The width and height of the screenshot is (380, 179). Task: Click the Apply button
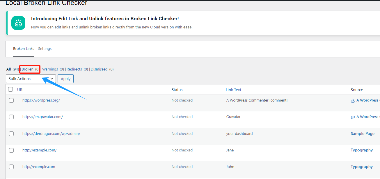click(x=65, y=78)
